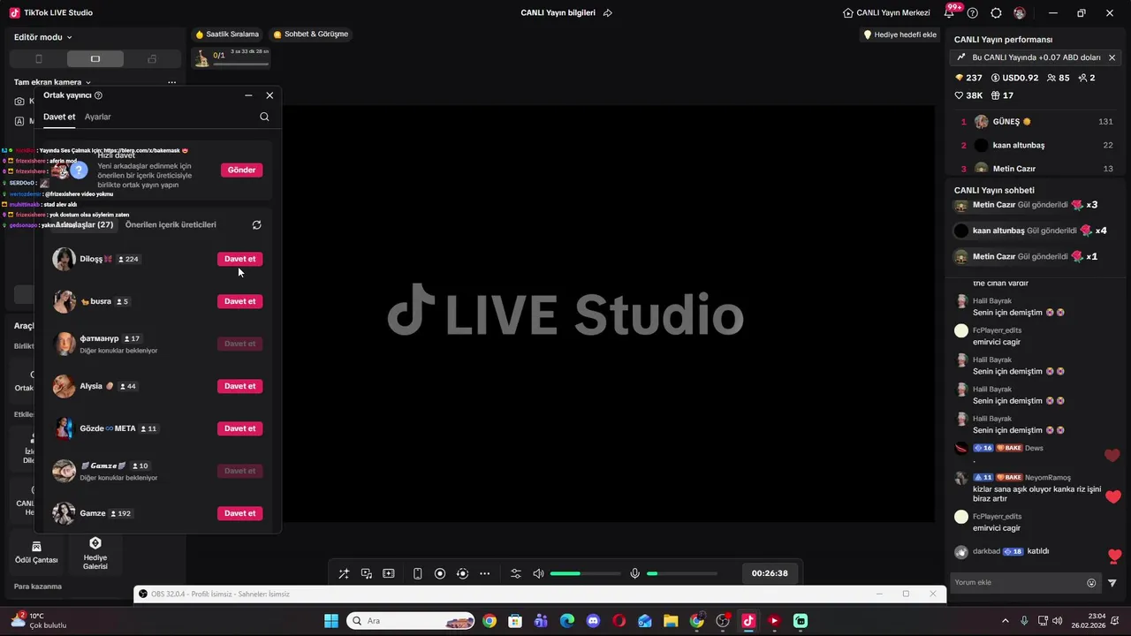Viewport: 1131px width, 636px height.
Task: Click Diloşş profile avatar
Action: click(65, 259)
